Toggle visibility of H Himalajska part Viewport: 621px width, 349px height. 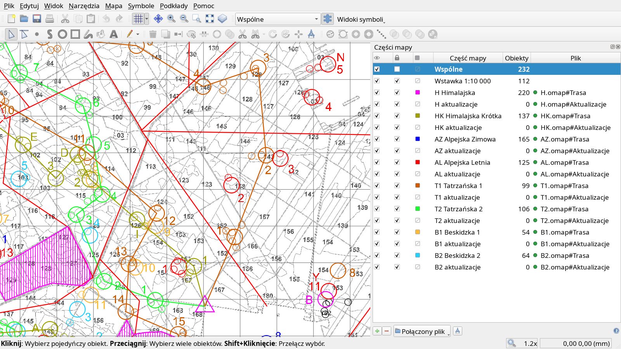377,93
